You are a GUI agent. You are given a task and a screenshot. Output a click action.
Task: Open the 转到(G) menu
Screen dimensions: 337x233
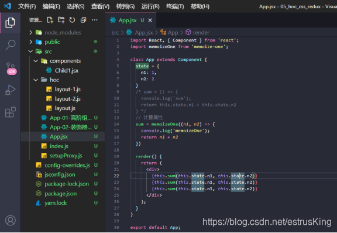(125, 6)
